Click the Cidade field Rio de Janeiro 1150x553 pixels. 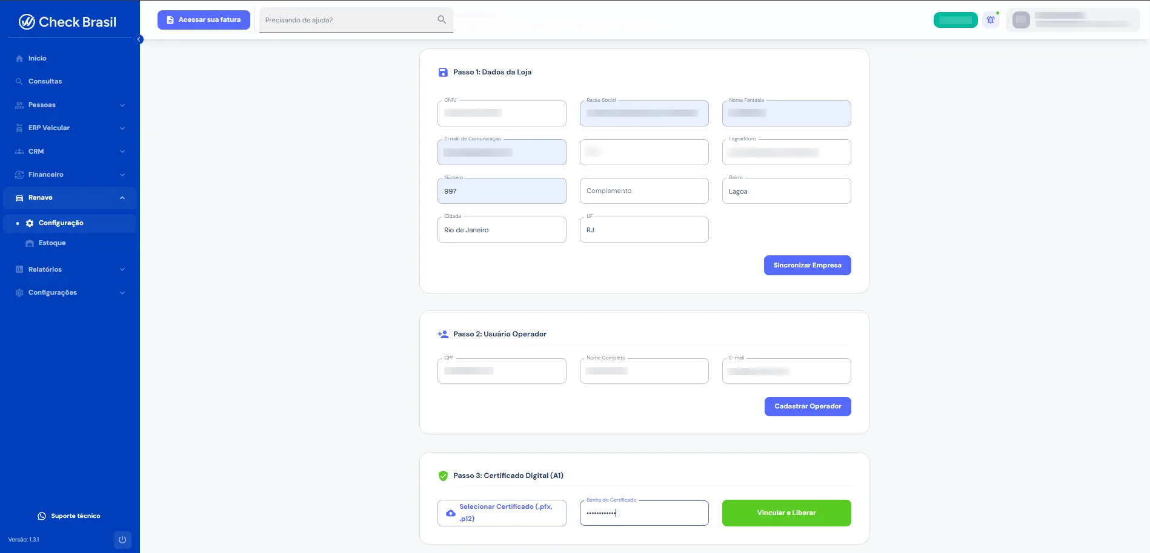pyautogui.click(x=502, y=229)
